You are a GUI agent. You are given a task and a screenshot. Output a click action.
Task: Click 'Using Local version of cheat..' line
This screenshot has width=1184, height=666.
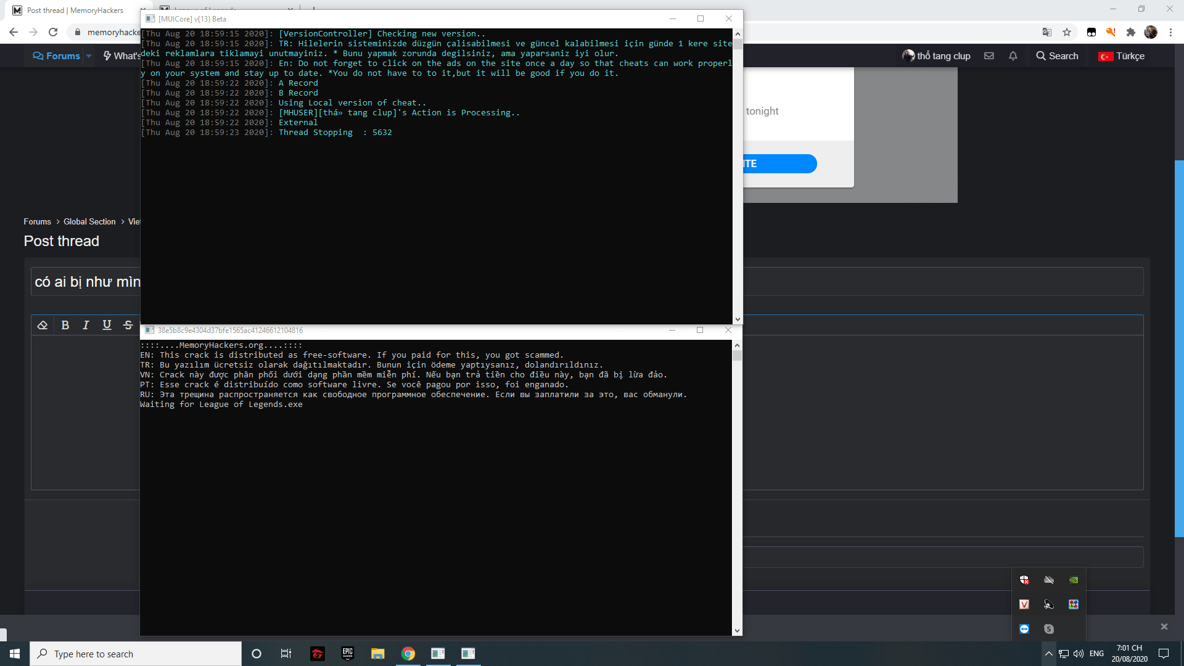tap(352, 103)
